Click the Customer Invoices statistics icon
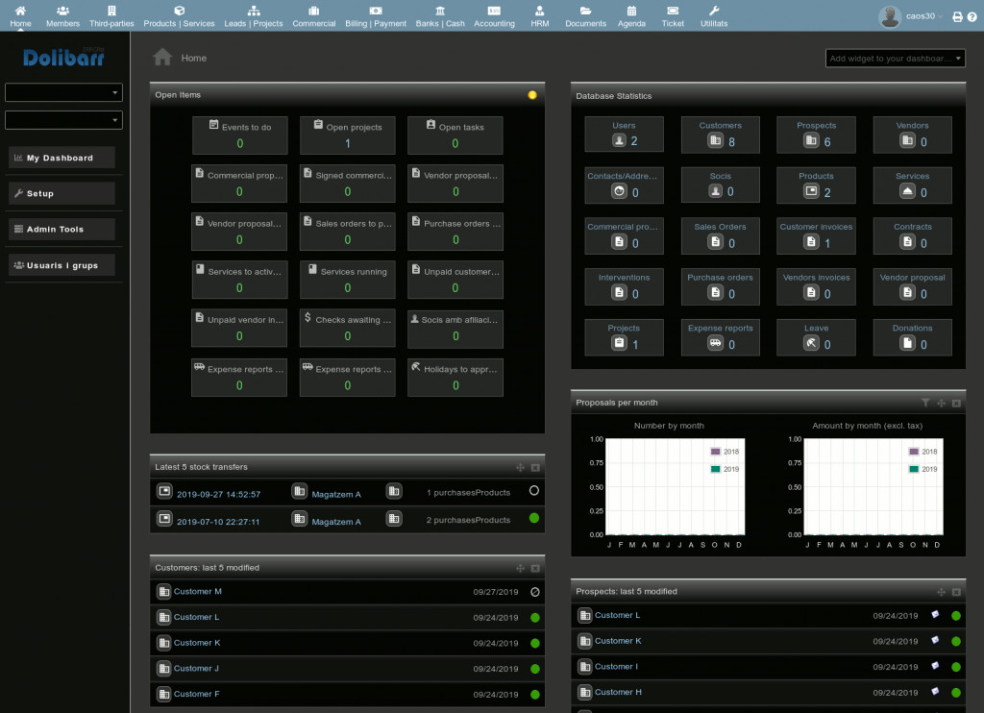Image resolution: width=984 pixels, height=713 pixels. click(x=811, y=241)
